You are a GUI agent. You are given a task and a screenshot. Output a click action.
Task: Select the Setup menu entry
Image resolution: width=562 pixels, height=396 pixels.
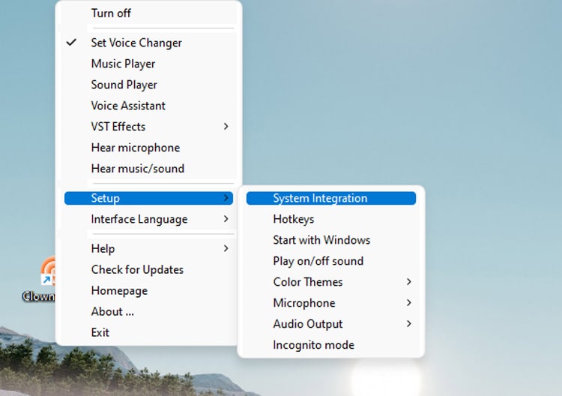tap(148, 198)
